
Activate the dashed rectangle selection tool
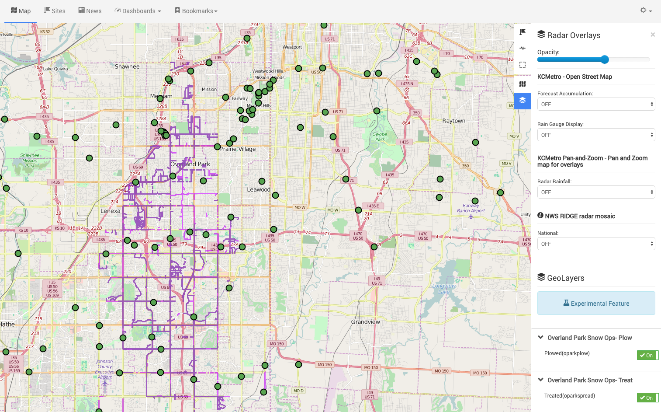(x=523, y=65)
